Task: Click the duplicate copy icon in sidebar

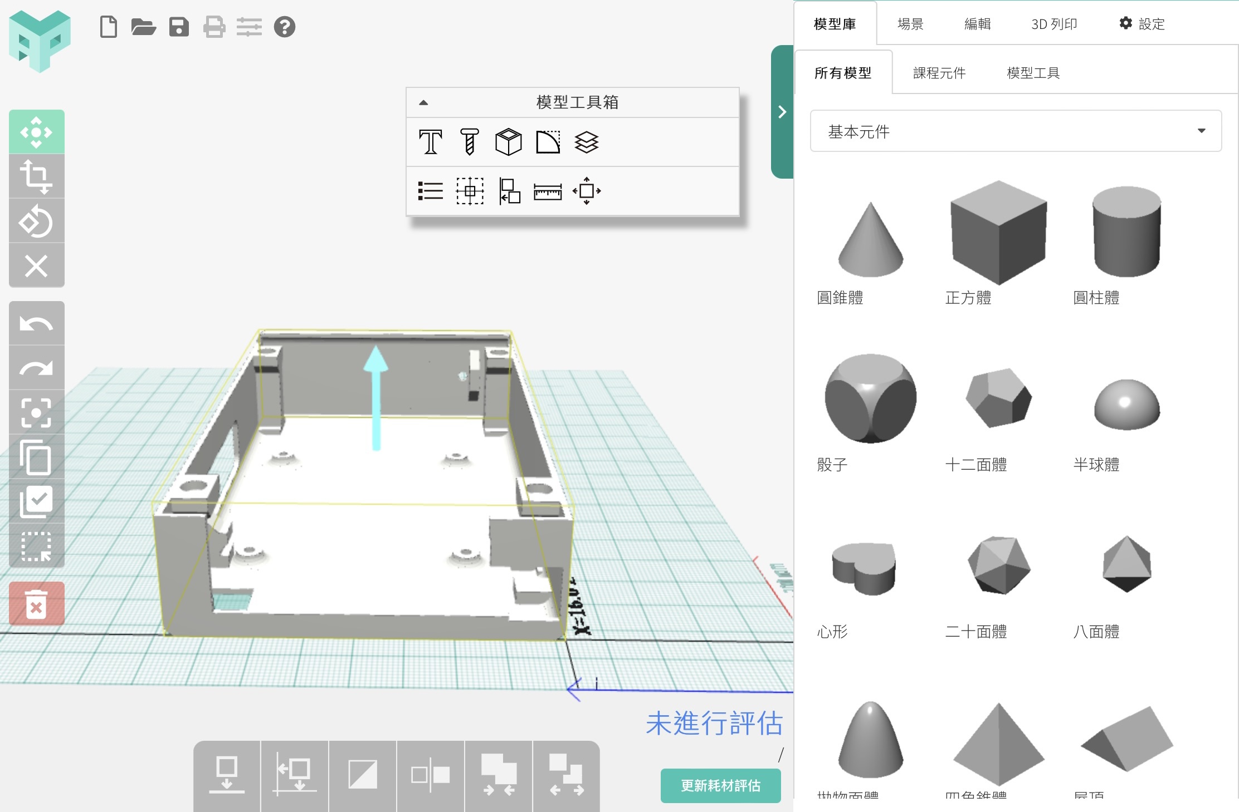Action: click(36, 457)
